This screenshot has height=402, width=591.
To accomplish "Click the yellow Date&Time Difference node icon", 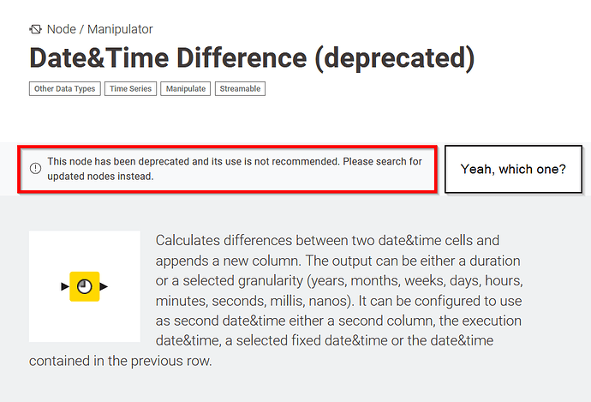I will click(x=85, y=286).
